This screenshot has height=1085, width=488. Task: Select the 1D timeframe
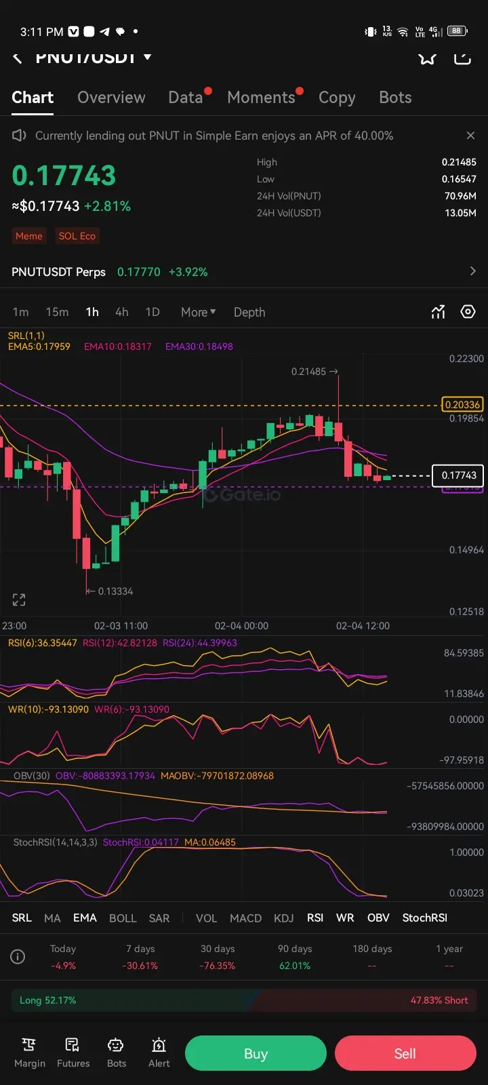pyautogui.click(x=152, y=312)
